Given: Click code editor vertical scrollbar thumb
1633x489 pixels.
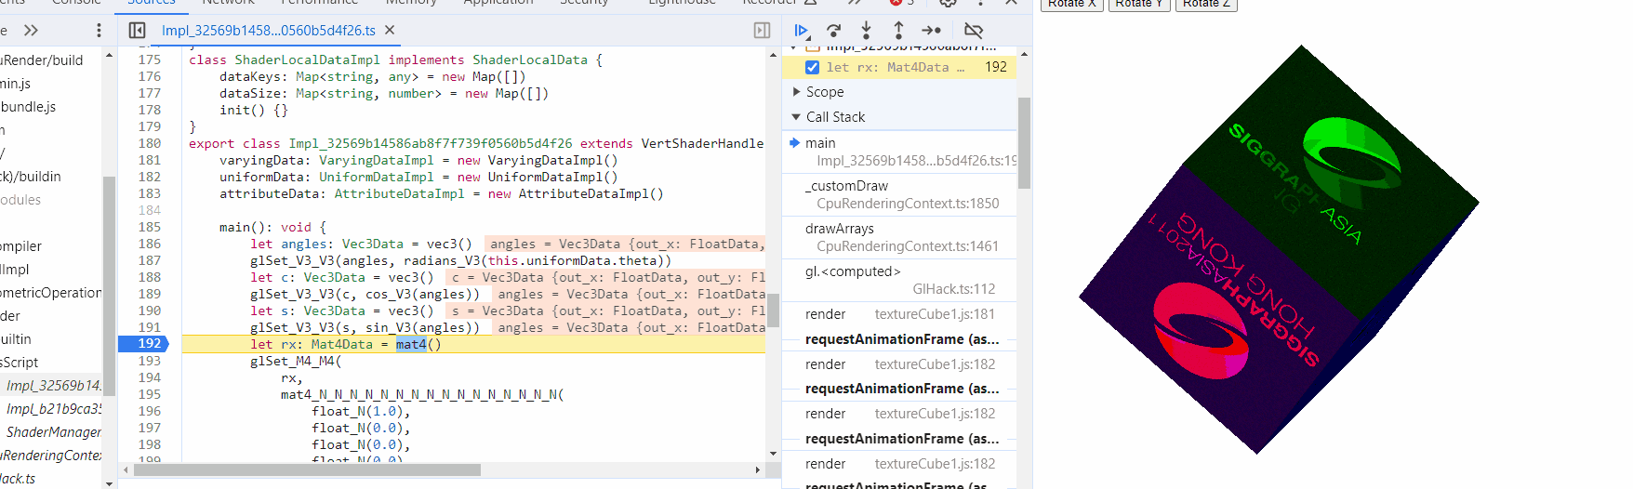Looking at the screenshot, I should coord(773,311).
